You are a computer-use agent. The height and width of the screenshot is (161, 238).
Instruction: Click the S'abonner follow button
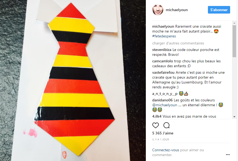click(219, 10)
